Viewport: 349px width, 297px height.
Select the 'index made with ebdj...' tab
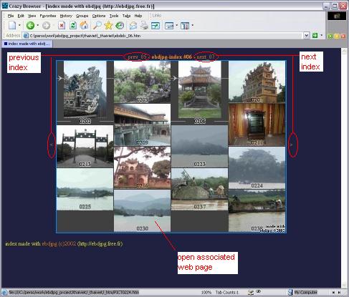click(x=27, y=44)
